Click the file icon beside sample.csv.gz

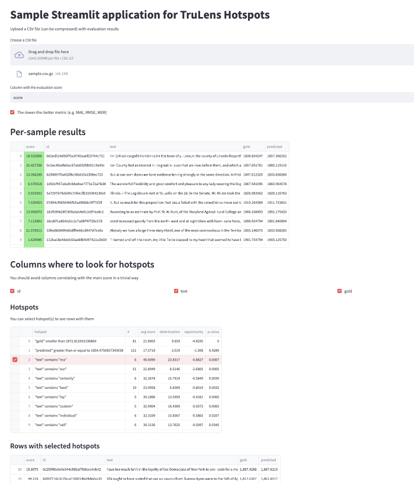pyautogui.click(x=19, y=74)
